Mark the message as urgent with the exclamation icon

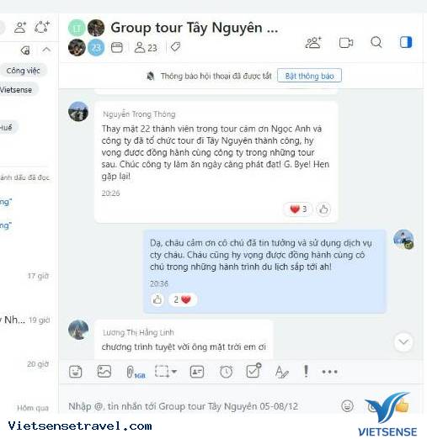(x=306, y=371)
